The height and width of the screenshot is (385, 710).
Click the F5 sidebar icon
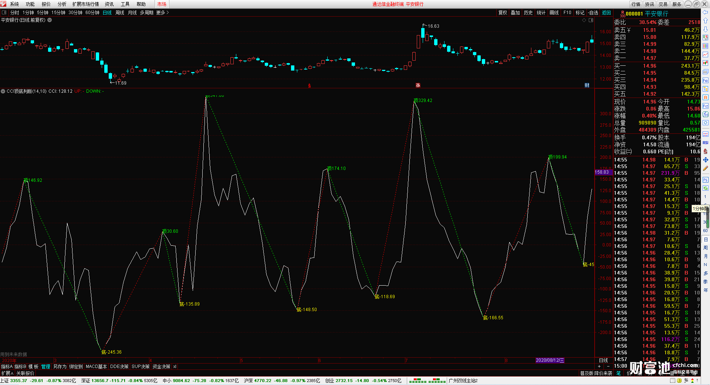706,180
